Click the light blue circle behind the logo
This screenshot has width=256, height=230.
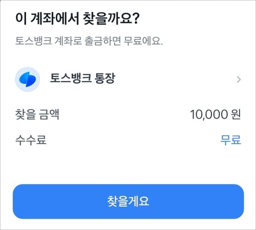(28, 79)
